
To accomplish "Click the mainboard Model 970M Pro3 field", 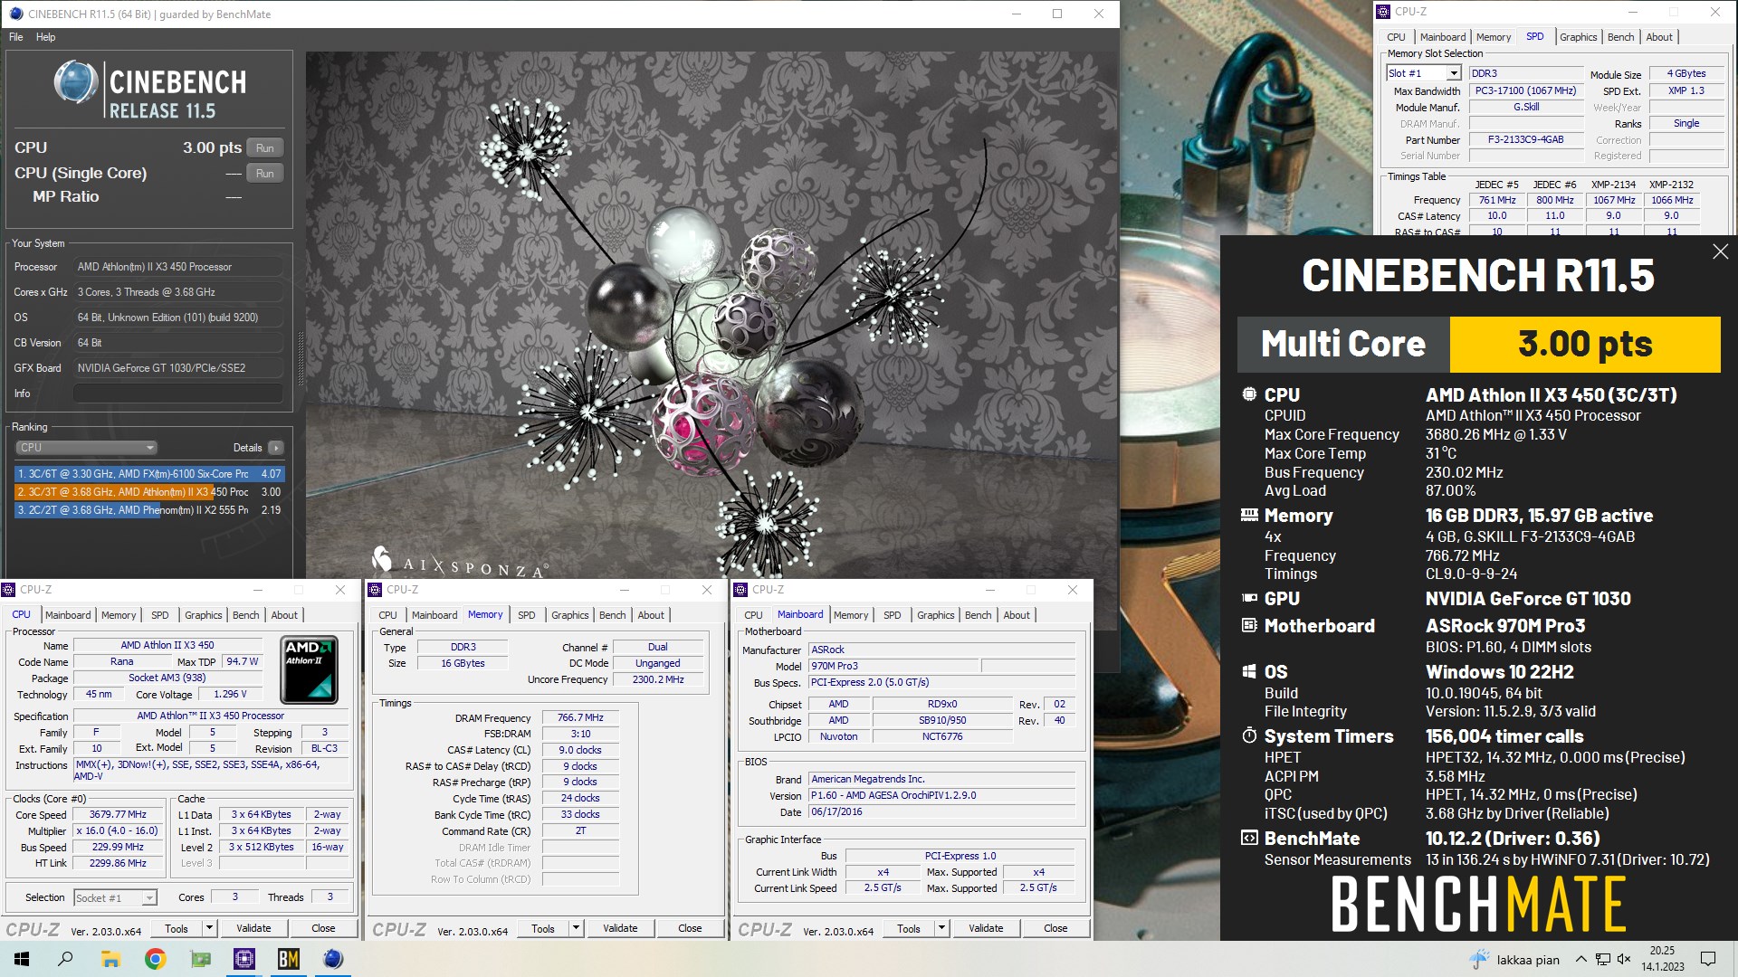I will [x=893, y=666].
